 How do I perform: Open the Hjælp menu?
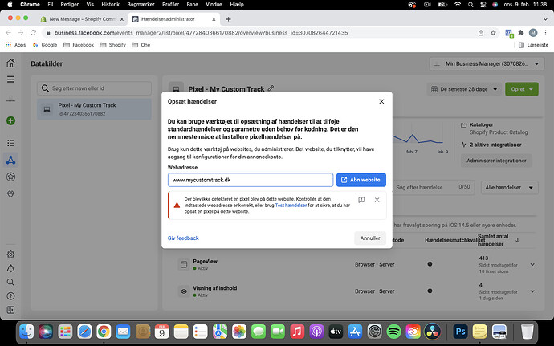pyautogui.click(x=237, y=5)
